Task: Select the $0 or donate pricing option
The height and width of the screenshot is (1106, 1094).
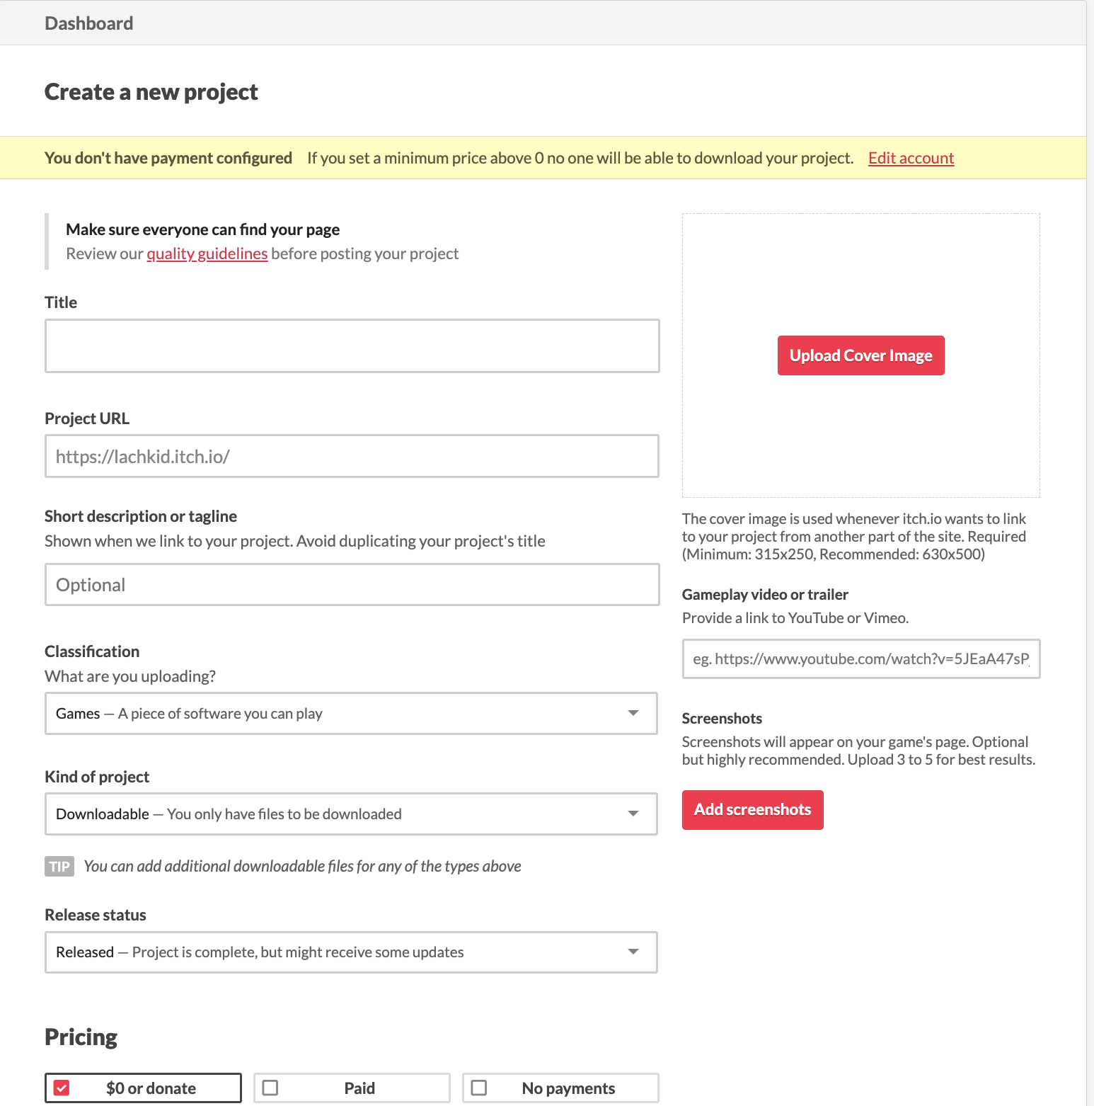Action: [x=143, y=1088]
